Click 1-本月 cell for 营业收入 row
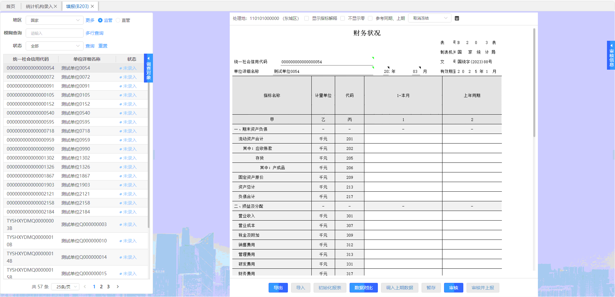The width and height of the screenshot is (615, 297). tap(403, 216)
